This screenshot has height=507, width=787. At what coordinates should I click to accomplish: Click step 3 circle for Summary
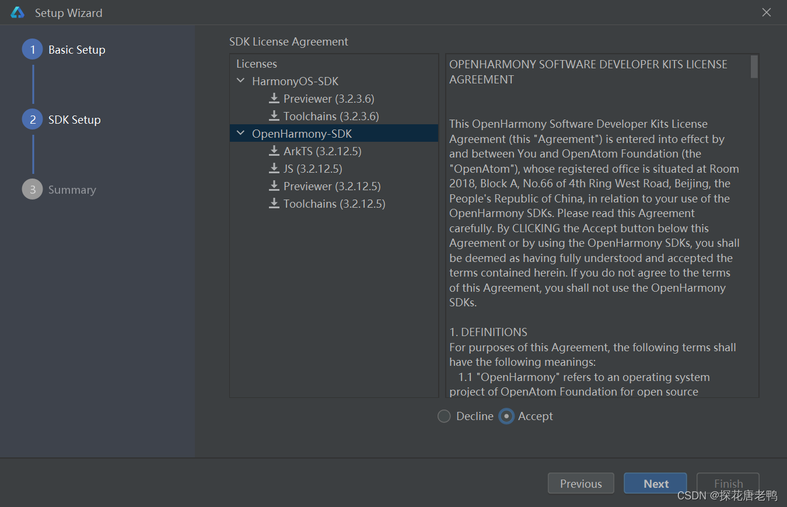point(33,190)
